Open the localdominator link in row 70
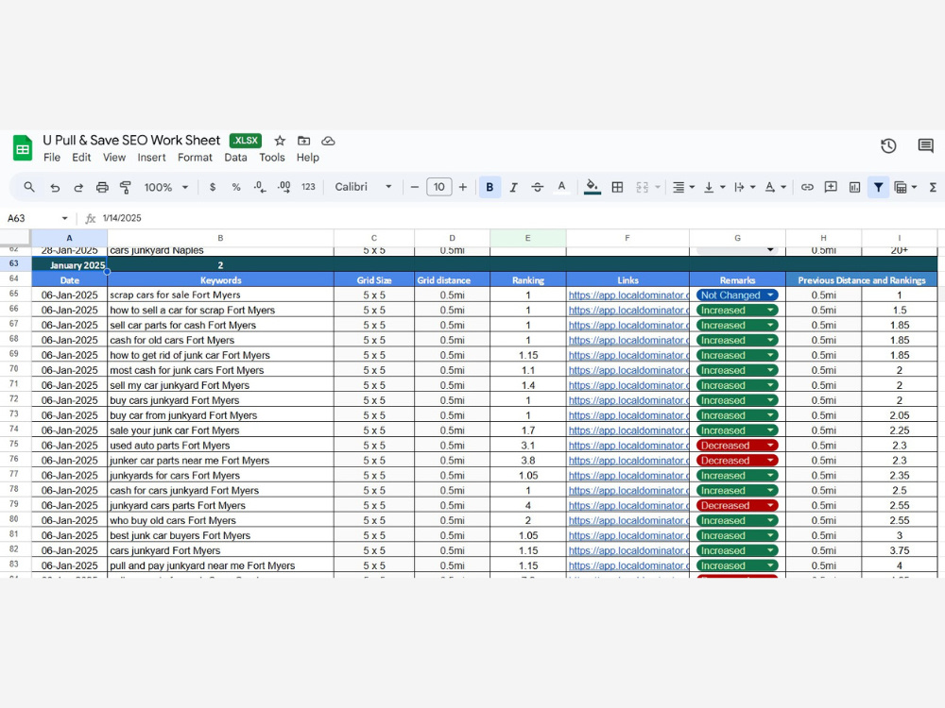The image size is (945, 708). 628,370
